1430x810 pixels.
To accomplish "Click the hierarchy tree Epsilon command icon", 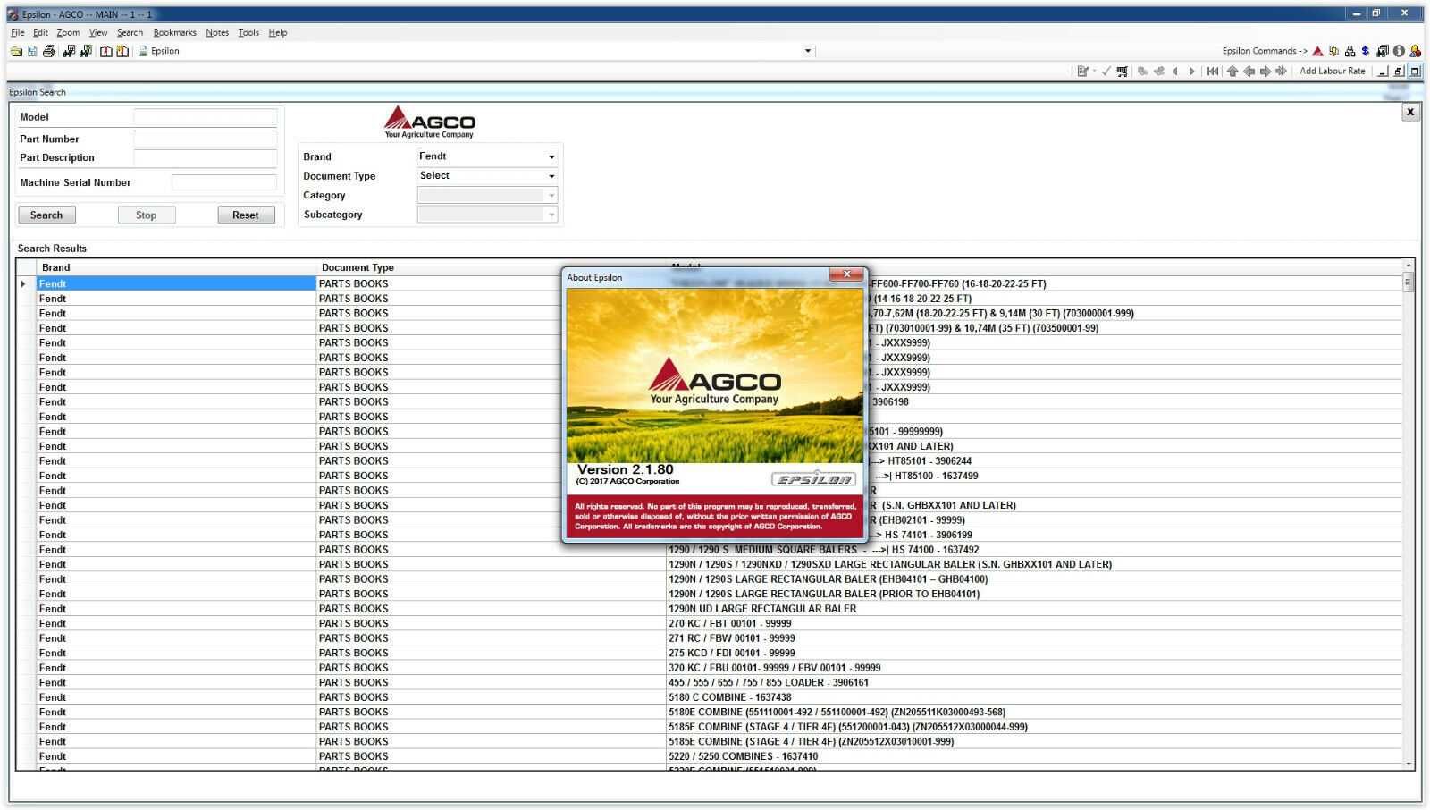I will coord(1350,51).
